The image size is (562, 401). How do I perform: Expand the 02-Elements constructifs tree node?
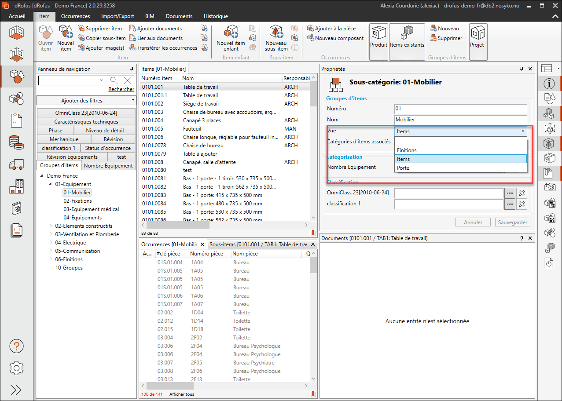(x=51, y=226)
